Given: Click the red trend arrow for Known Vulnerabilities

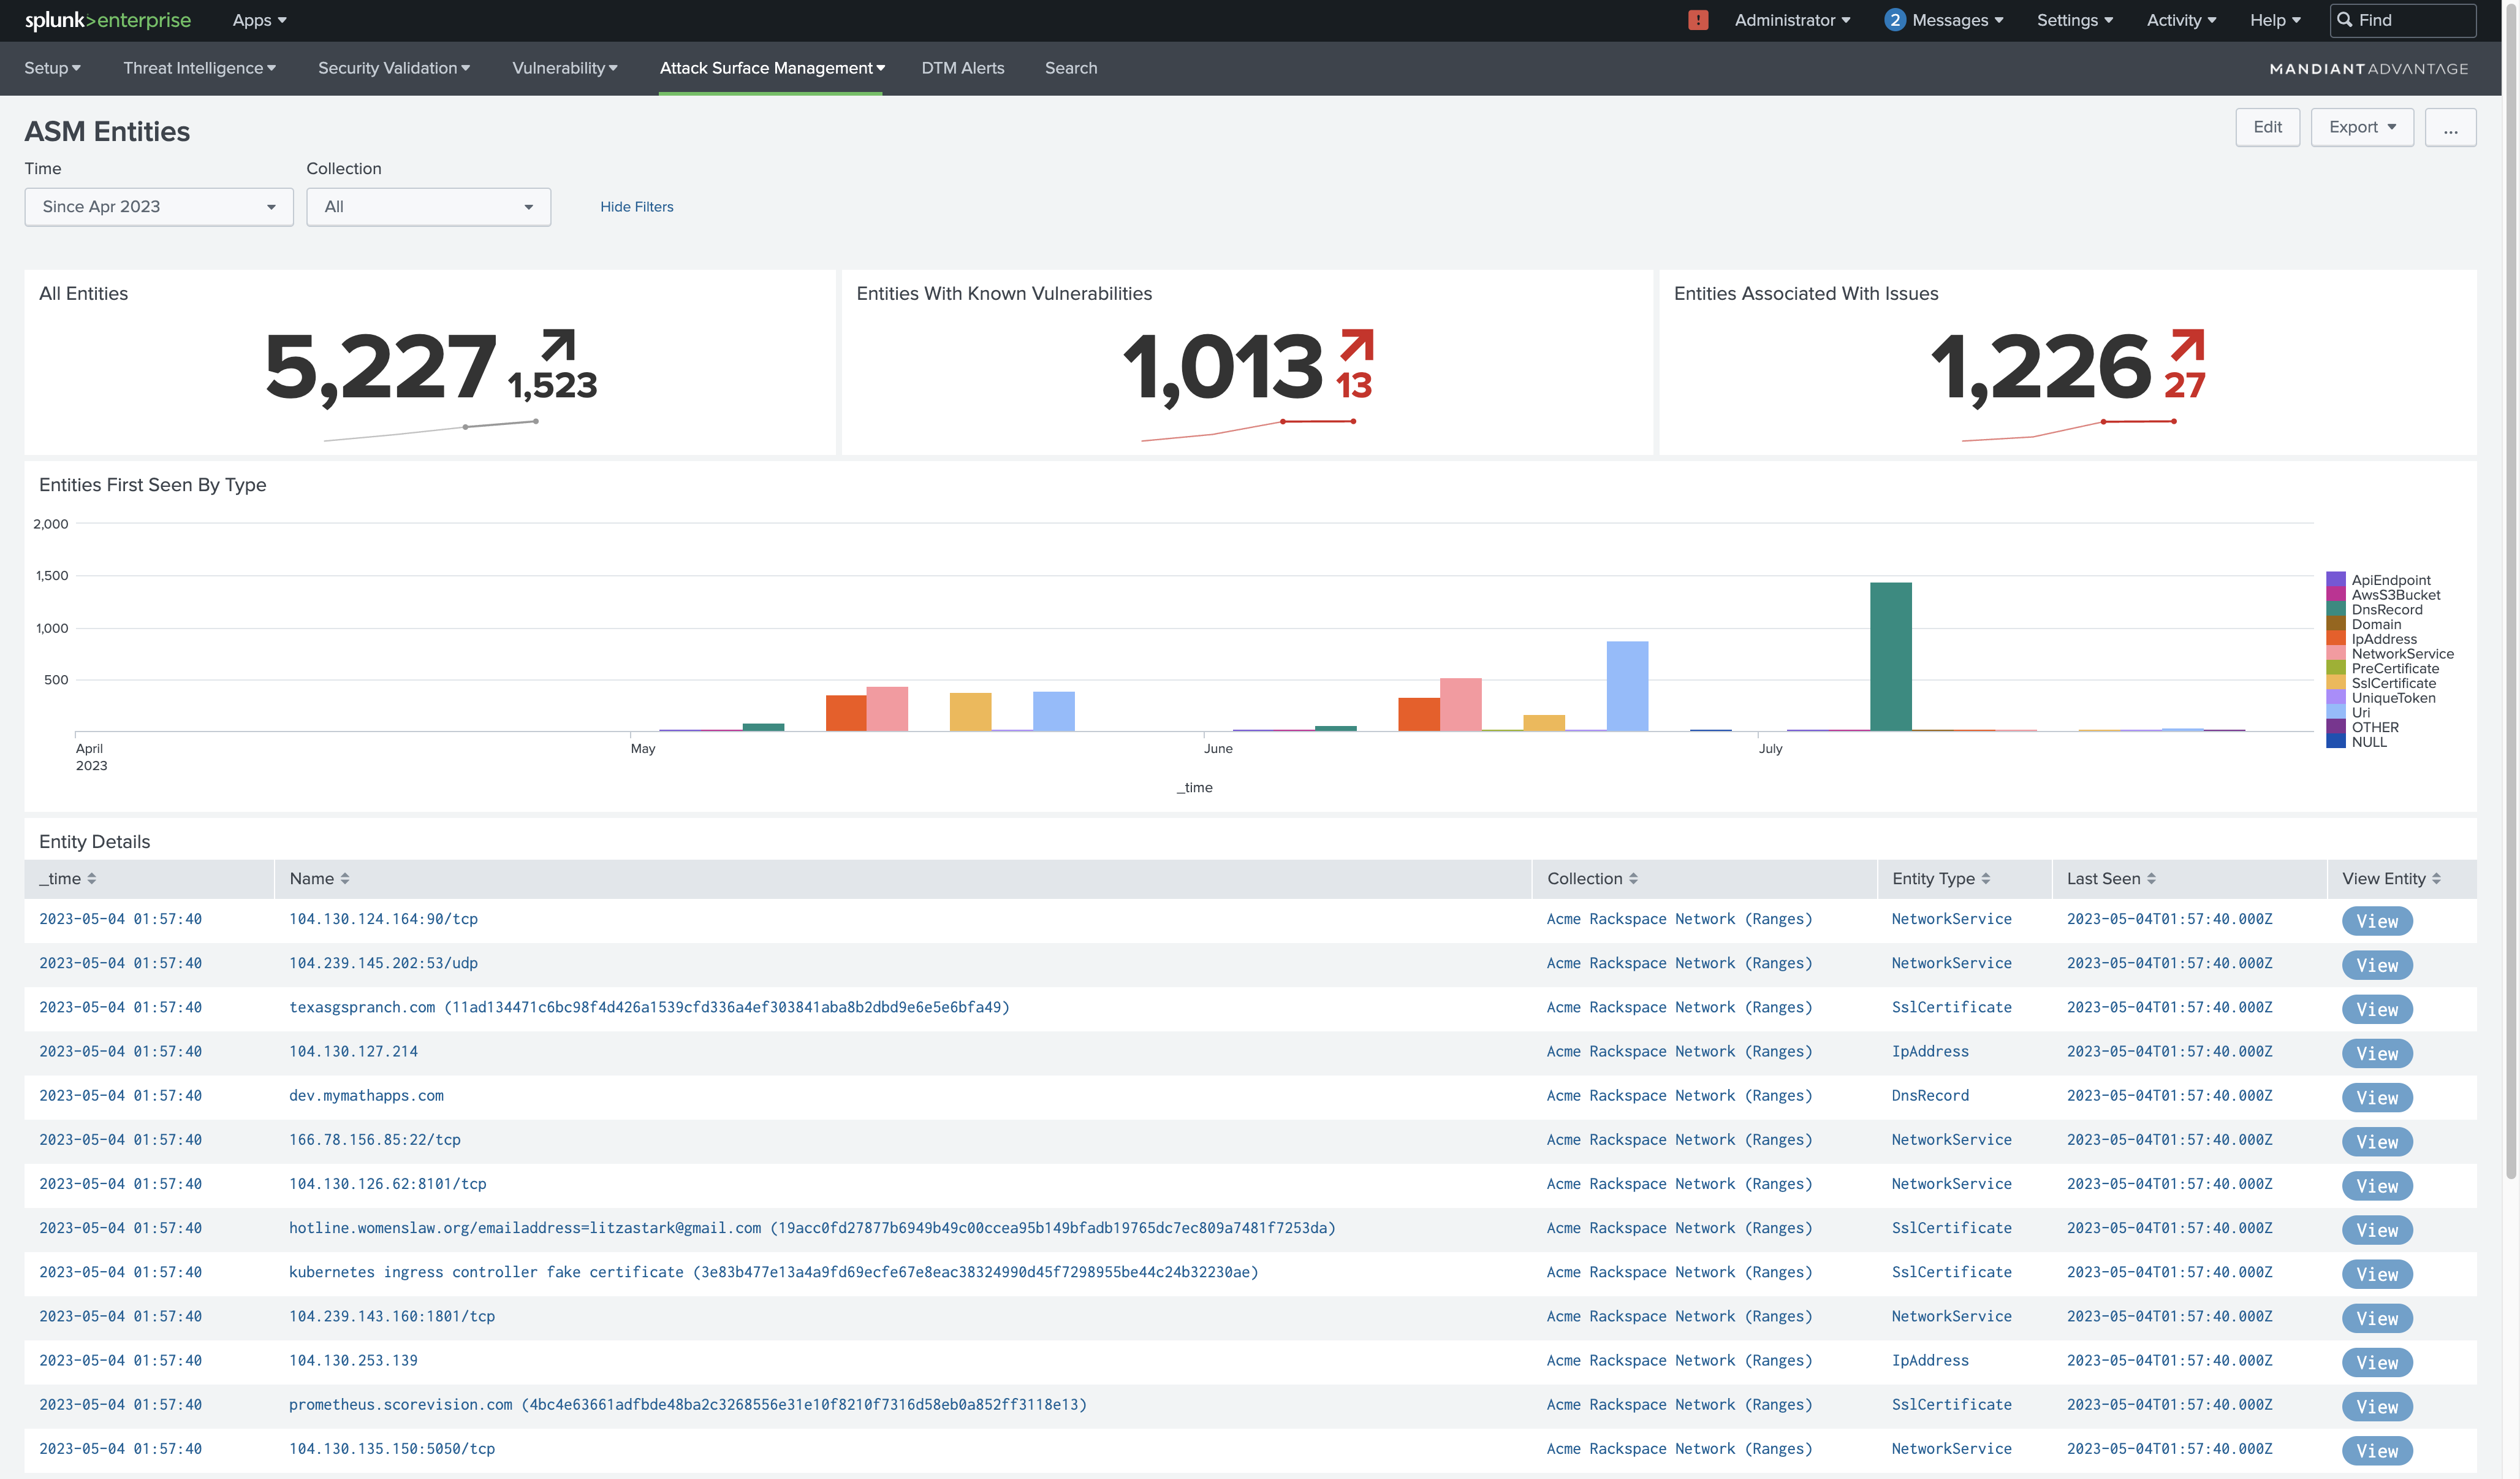Looking at the screenshot, I should point(1357,344).
